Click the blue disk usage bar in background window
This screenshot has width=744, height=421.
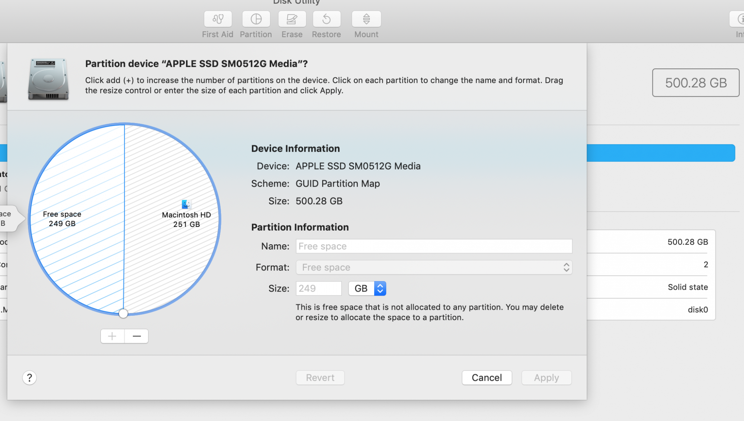pyautogui.click(x=661, y=153)
